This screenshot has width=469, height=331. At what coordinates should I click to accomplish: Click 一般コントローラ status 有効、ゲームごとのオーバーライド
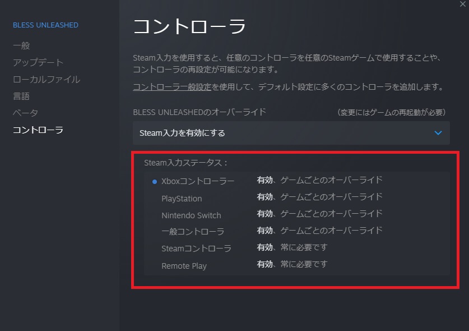coord(319,231)
